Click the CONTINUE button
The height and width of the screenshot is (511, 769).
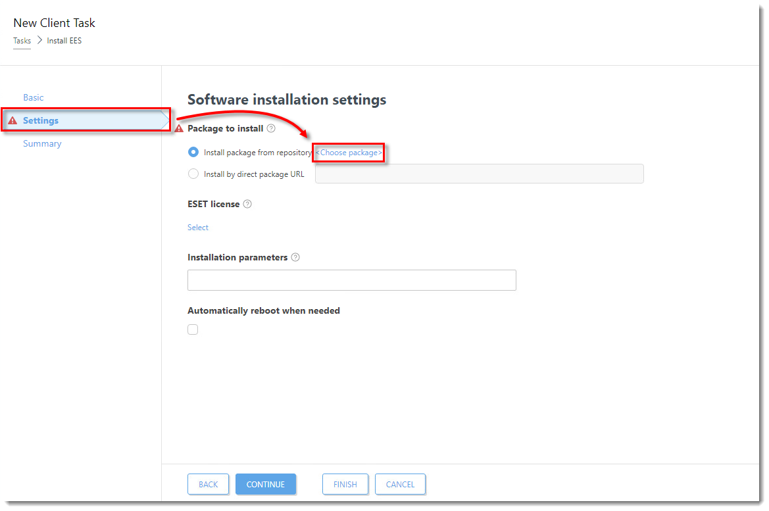click(265, 485)
